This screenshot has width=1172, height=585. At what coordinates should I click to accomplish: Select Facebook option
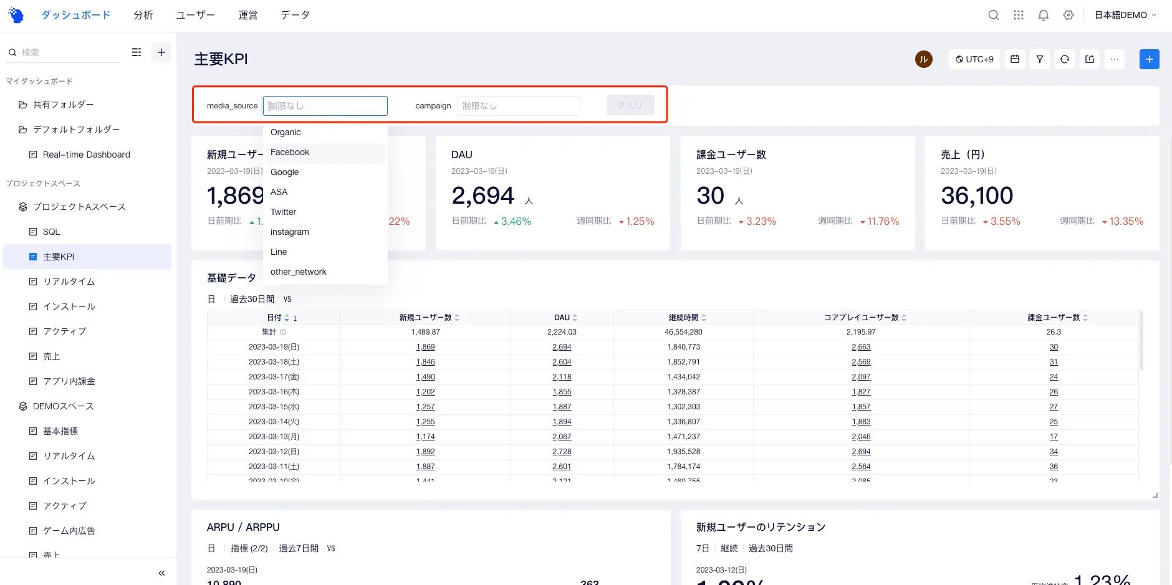point(325,152)
